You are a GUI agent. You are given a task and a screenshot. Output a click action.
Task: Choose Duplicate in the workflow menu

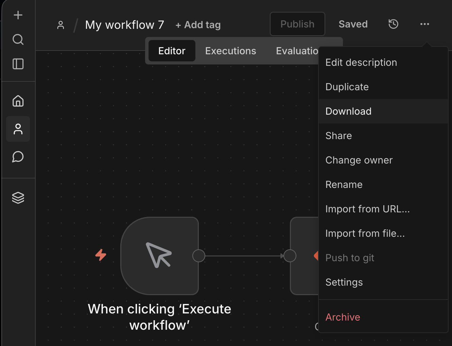coord(347,87)
